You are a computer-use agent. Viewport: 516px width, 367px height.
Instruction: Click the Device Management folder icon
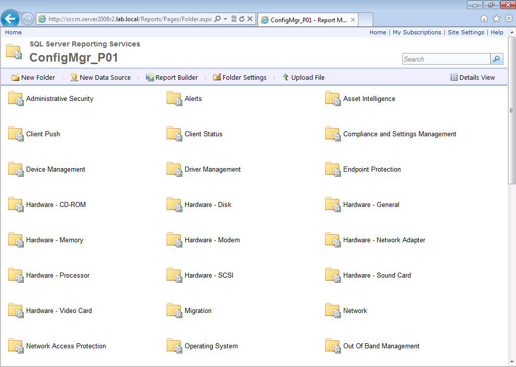tap(16, 169)
